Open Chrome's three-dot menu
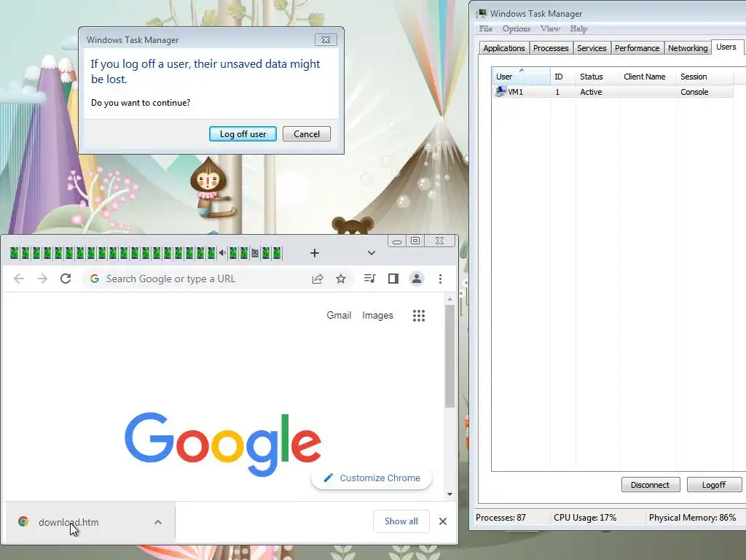 [x=440, y=279]
